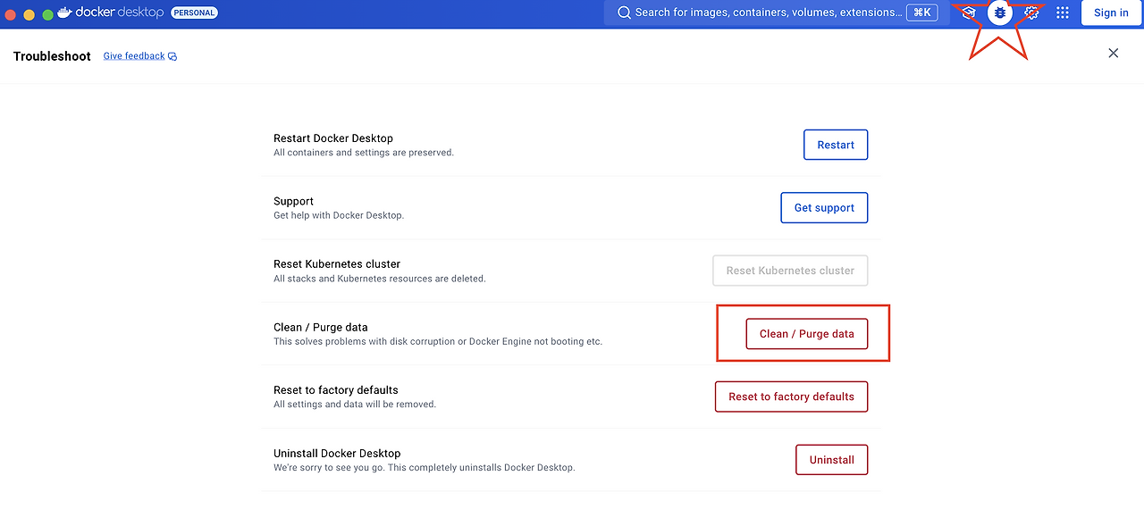Image resolution: width=1144 pixels, height=526 pixels.
Task: Open the Learning center graduation cap icon
Action: [x=969, y=13]
